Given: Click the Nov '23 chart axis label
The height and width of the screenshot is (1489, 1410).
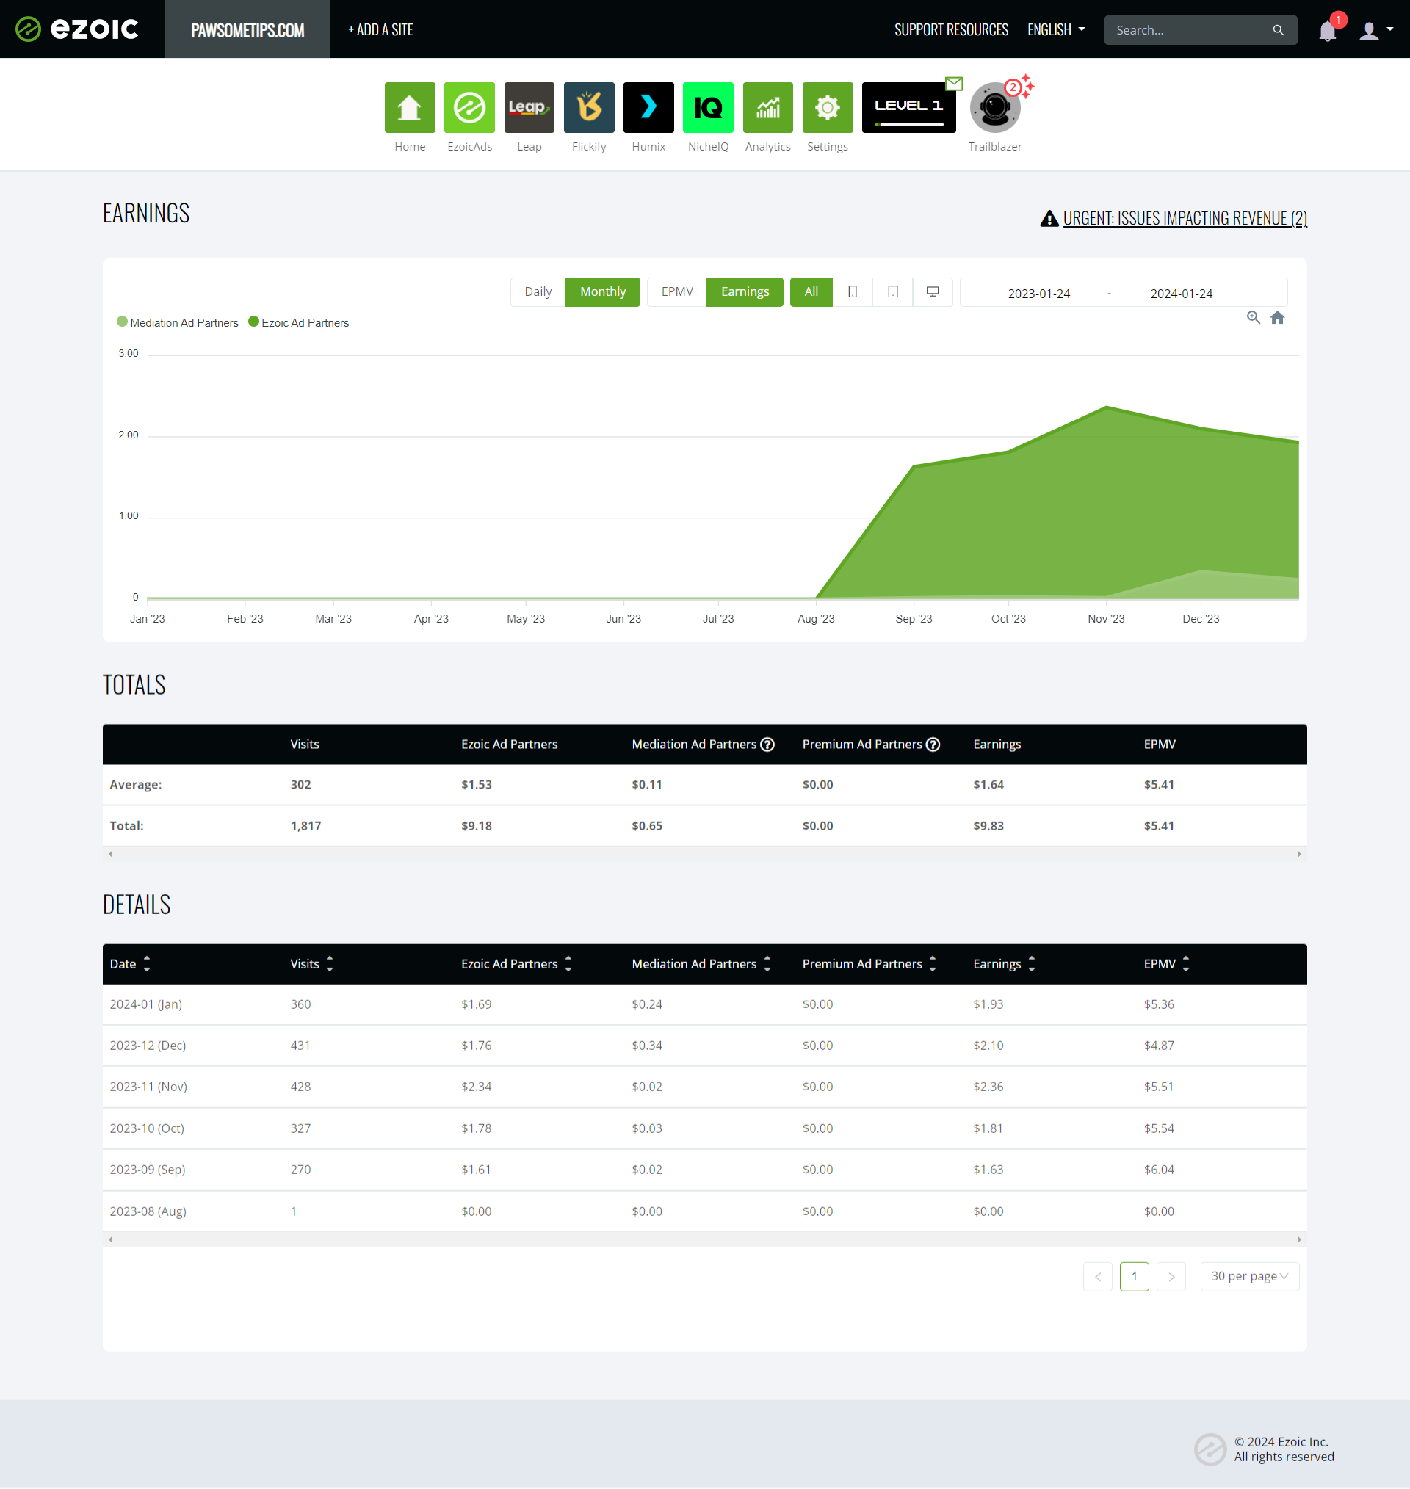Looking at the screenshot, I should (1106, 618).
